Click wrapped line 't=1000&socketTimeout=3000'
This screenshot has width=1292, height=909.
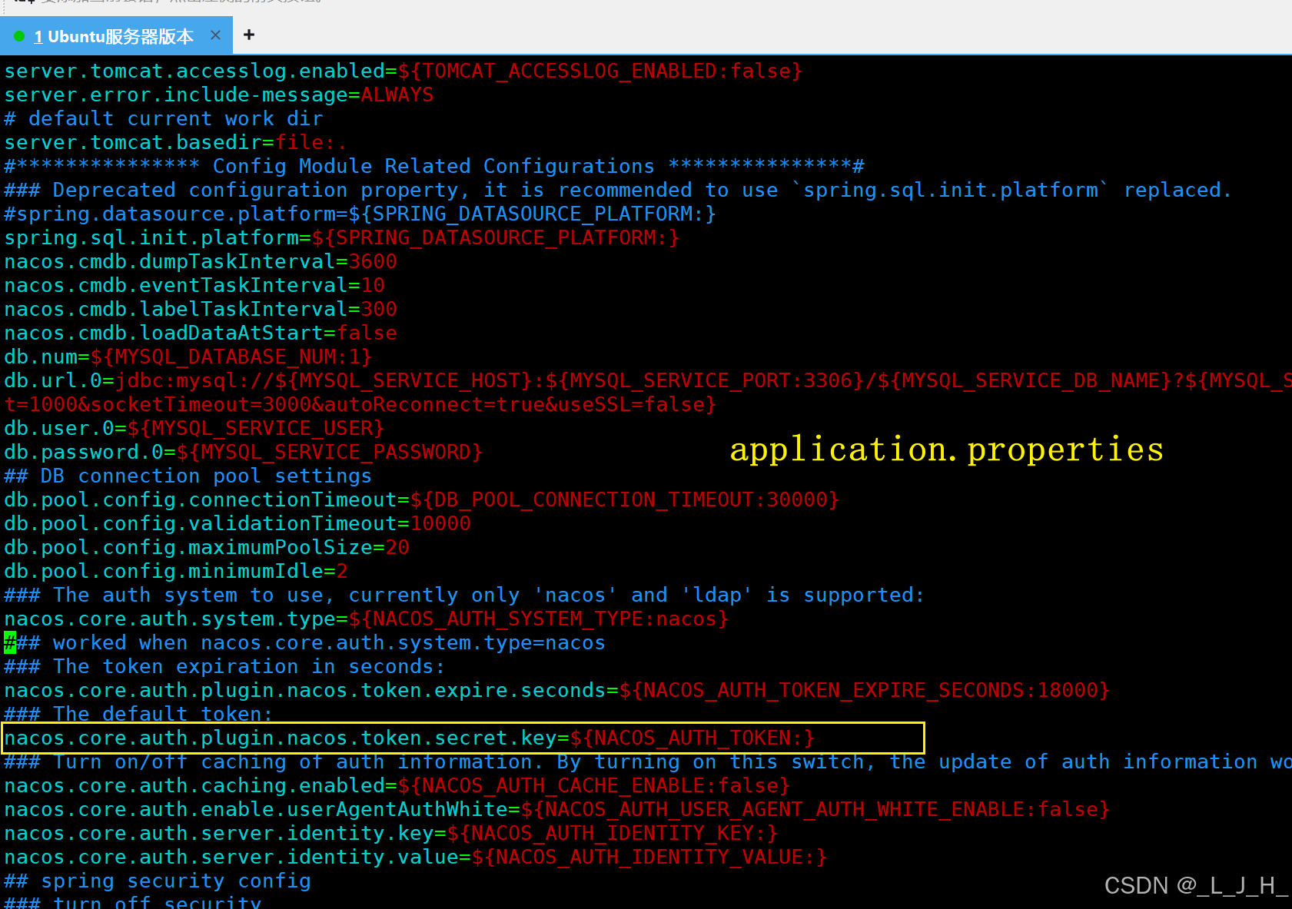(360, 404)
